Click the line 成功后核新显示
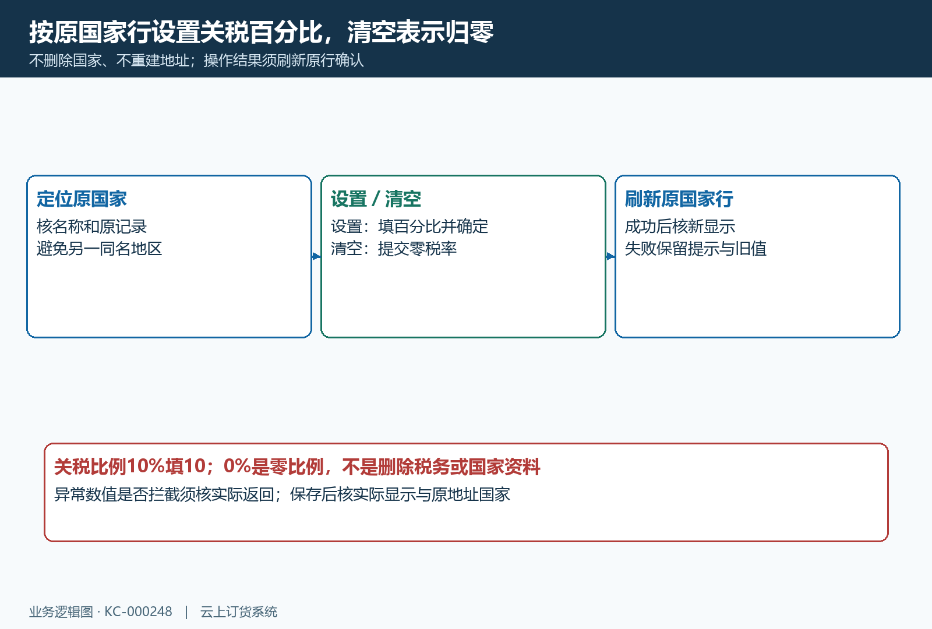 point(680,227)
